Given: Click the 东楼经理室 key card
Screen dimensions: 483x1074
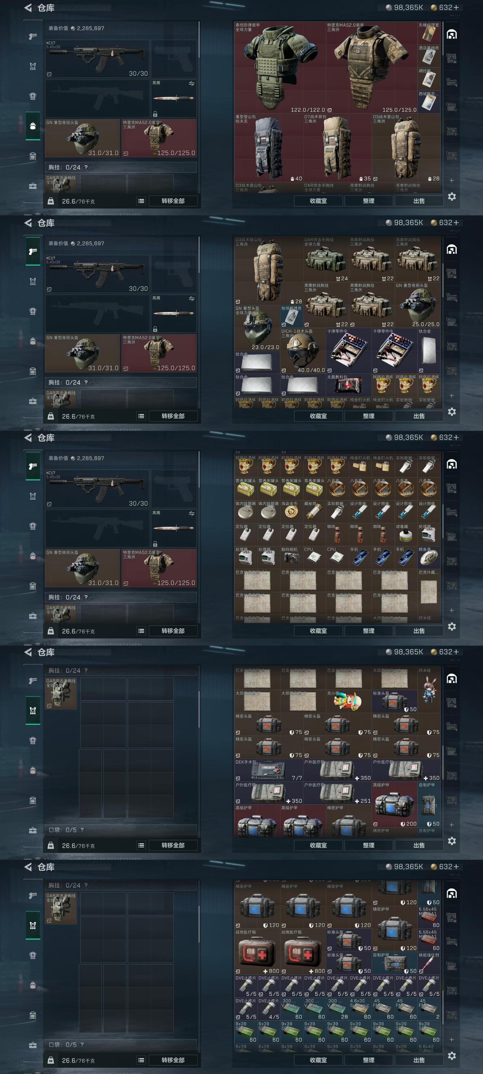Looking at the screenshot, I should [x=429, y=33].
